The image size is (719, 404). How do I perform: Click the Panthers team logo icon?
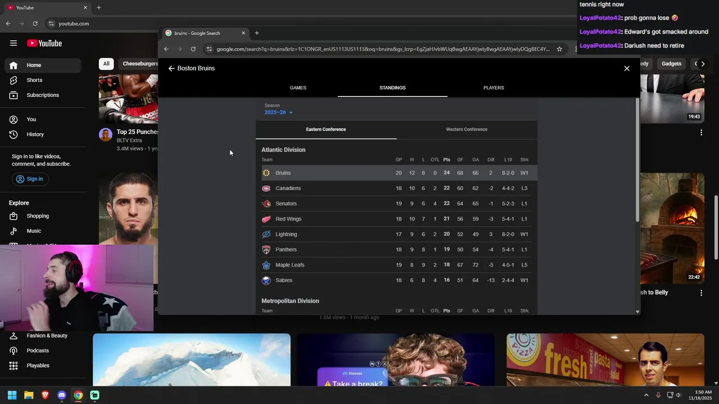[266, 250]
